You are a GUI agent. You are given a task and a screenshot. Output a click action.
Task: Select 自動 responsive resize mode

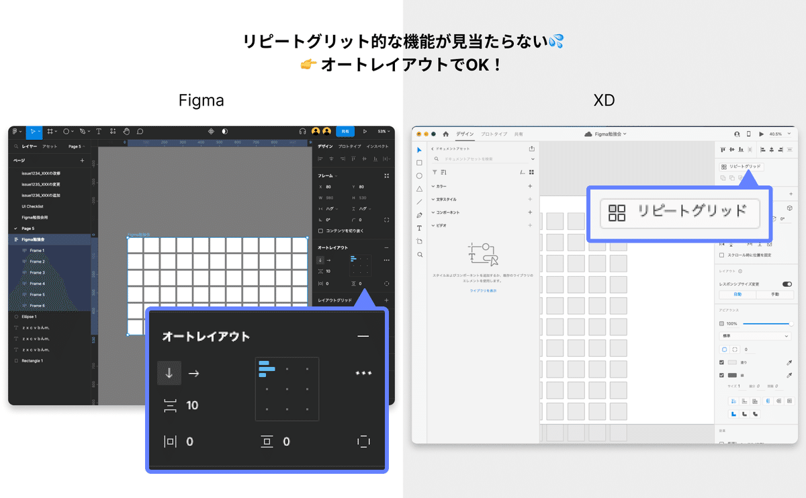point(737,294)
